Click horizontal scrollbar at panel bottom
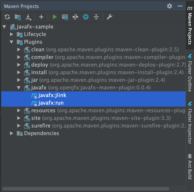The height and width of the screenshot is (192, 194). pos(86,189)
